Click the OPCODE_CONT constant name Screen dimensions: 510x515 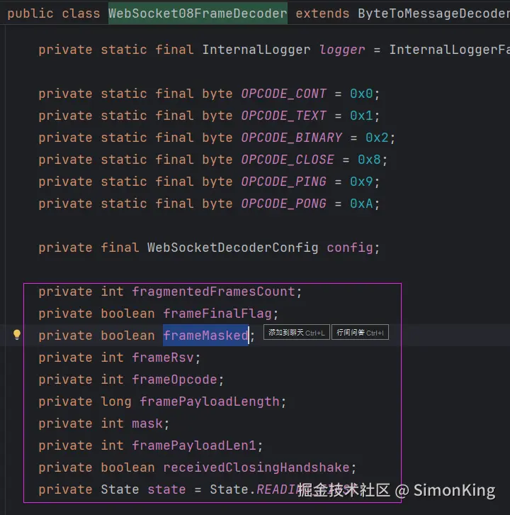(283, 94)
